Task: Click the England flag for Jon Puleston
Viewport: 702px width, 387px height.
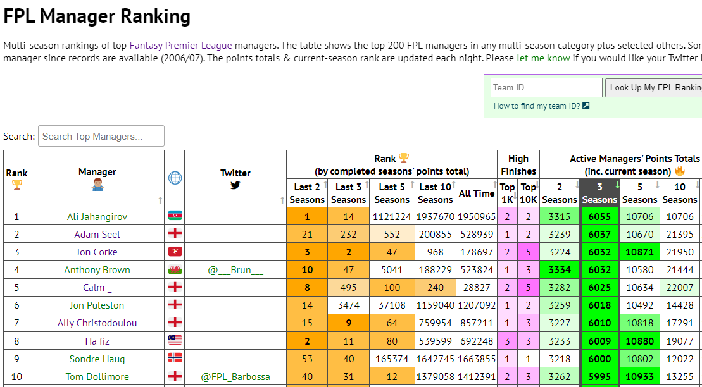Action: coord(175,305)
